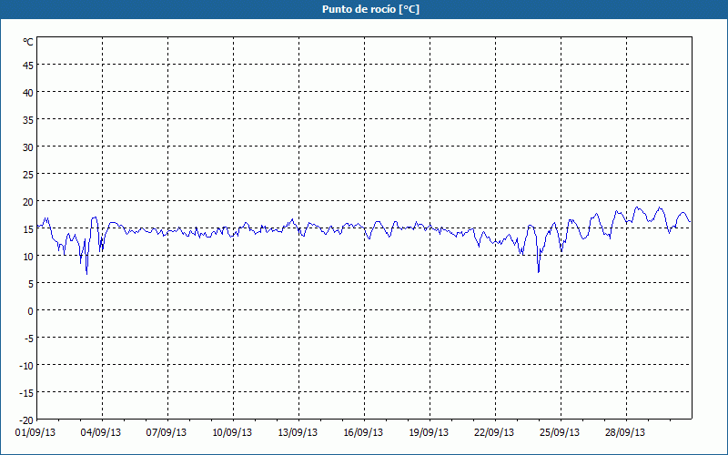Click the 22/09/13 date label
Viewport: 728px width, 455px height.
(x=494, y=433)
